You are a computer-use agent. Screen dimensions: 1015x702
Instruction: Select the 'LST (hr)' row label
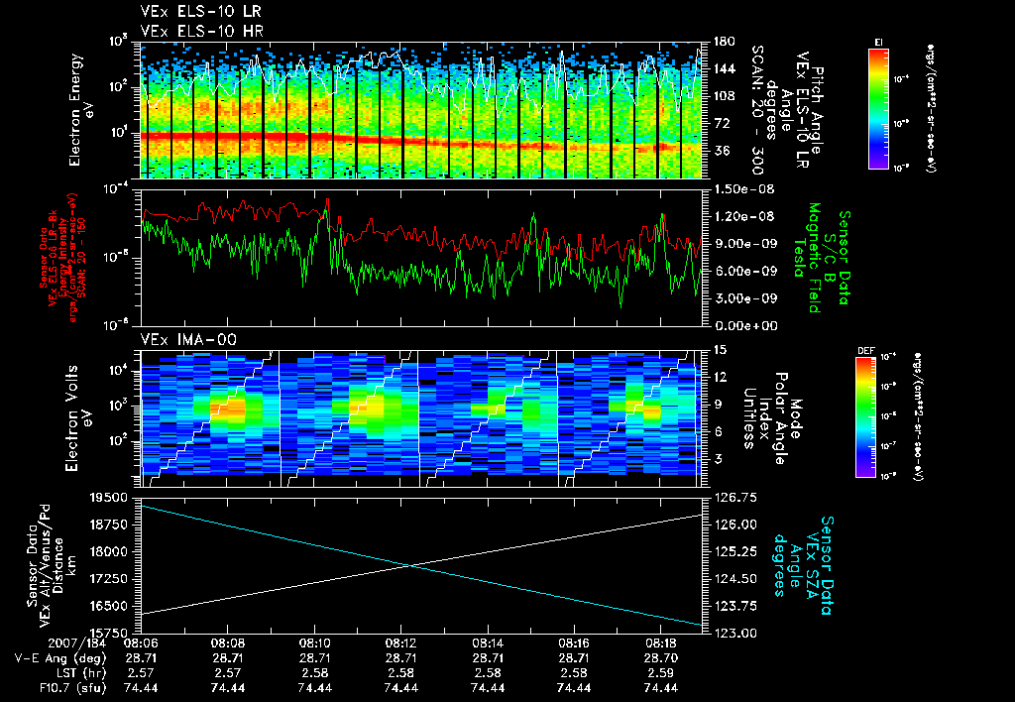tap(79, 673)
